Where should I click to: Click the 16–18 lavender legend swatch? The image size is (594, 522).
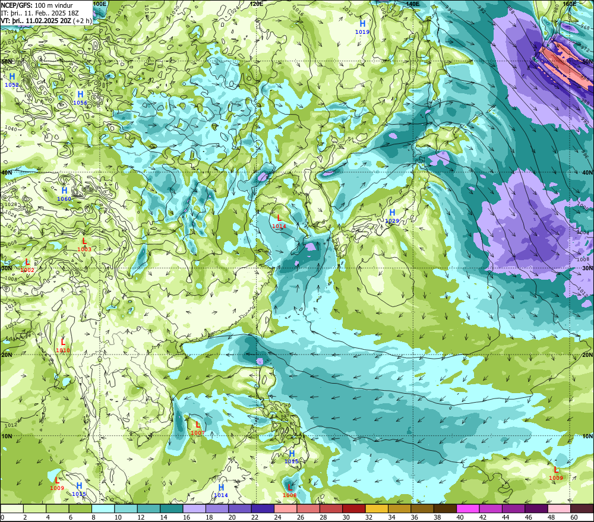194,508
